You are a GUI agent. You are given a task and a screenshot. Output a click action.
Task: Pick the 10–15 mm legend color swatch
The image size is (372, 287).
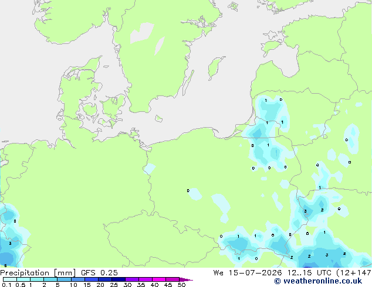(77, 279)
